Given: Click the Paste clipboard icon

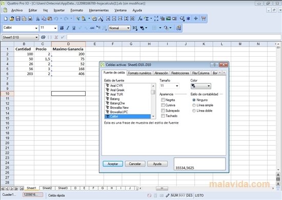Looking at the screenshot, I should click(x=50, y=18).
